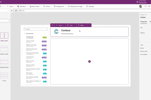Viewport: 151px width, 100px height.
Task: Click the fx formula icon
Action: click(16, 10)
